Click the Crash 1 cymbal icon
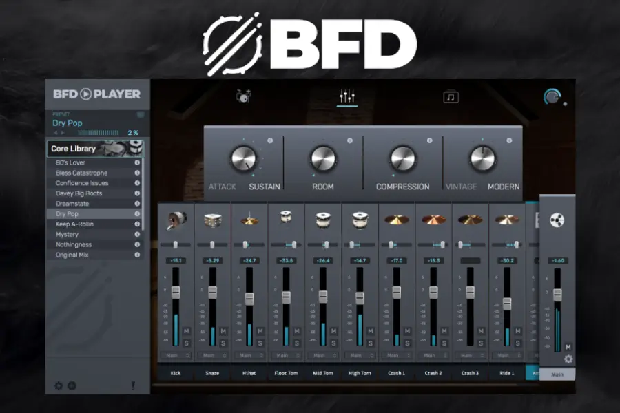The image size is (620, 413). coord(396,220)
